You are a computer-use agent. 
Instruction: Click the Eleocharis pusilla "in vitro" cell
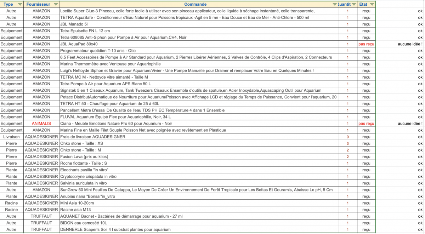click(199, 170)
